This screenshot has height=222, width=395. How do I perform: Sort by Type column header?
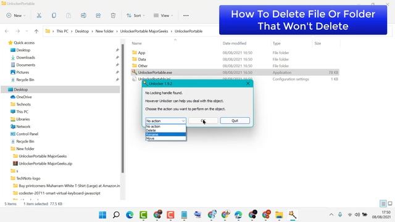276,43
